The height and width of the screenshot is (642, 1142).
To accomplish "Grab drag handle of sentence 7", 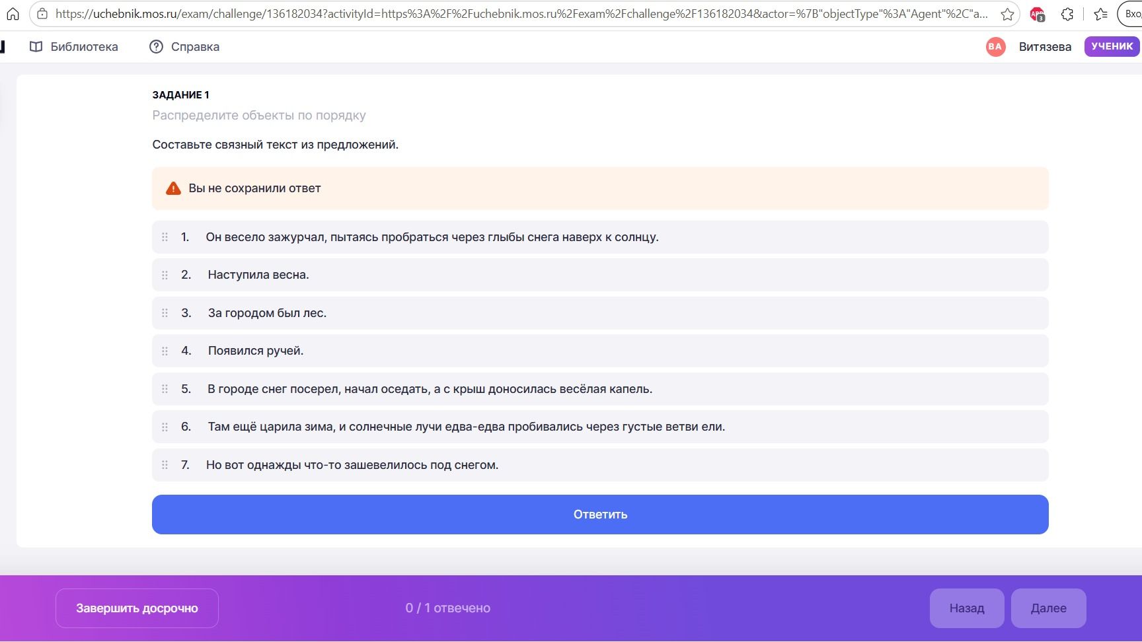I will tap(165, 465).
